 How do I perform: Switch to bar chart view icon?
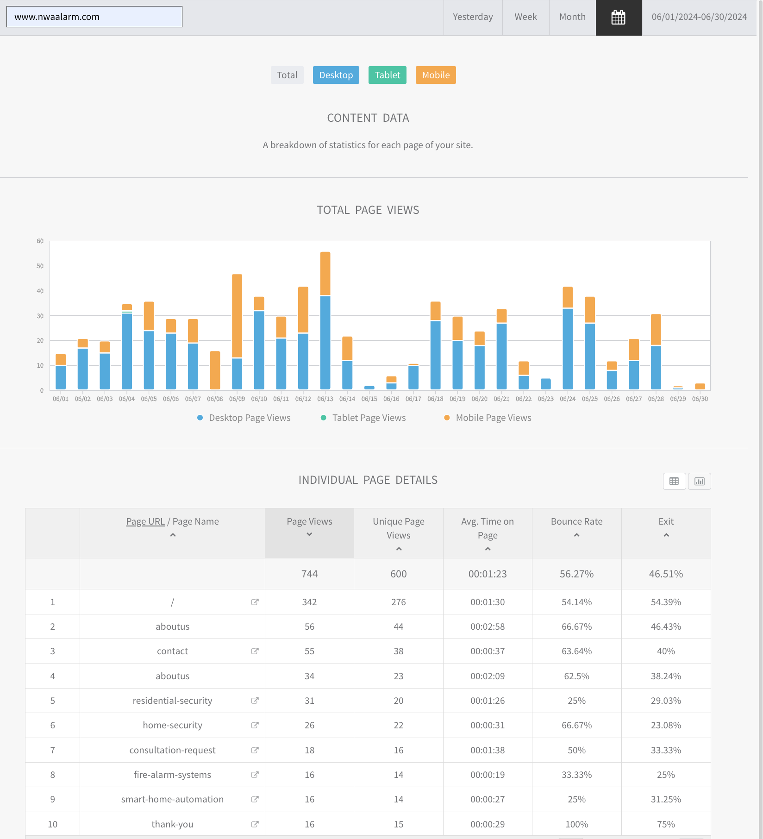(699, 481)
